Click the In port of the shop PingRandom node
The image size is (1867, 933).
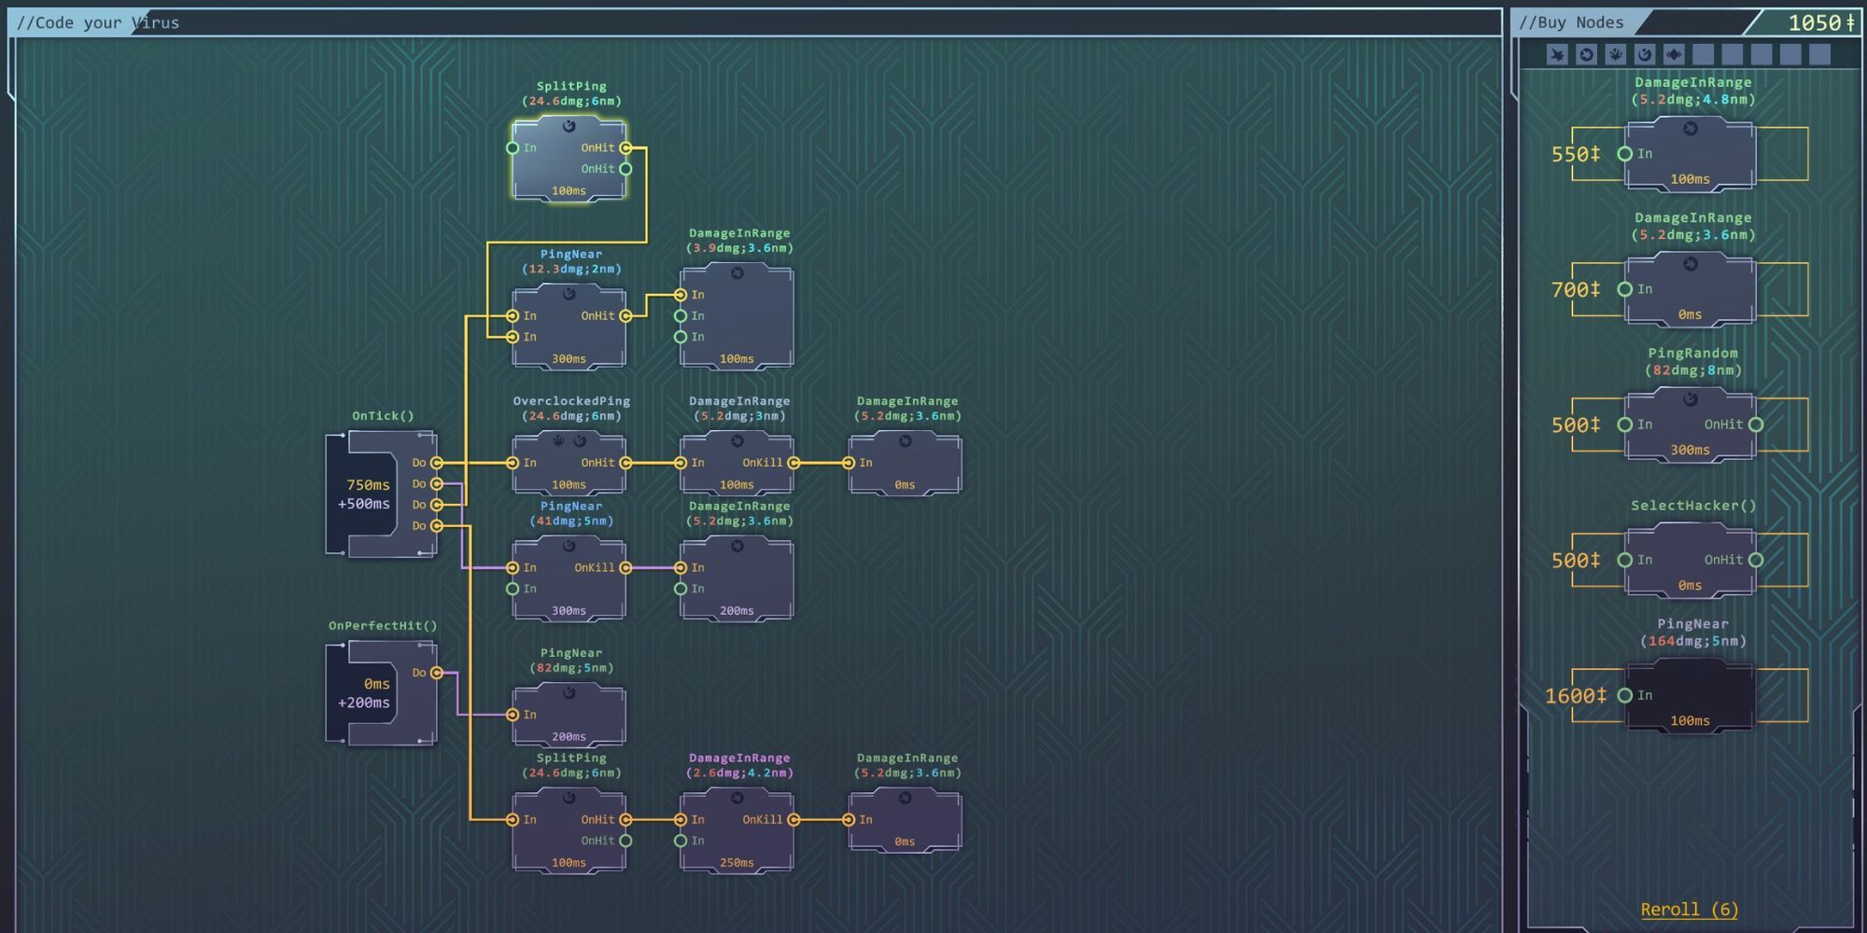click(1625, 425)
